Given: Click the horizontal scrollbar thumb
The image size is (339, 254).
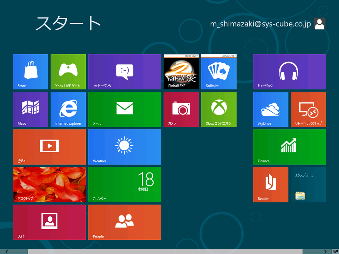Looking at the screenshot, I should pyautogui.click(x=165, y=252).
